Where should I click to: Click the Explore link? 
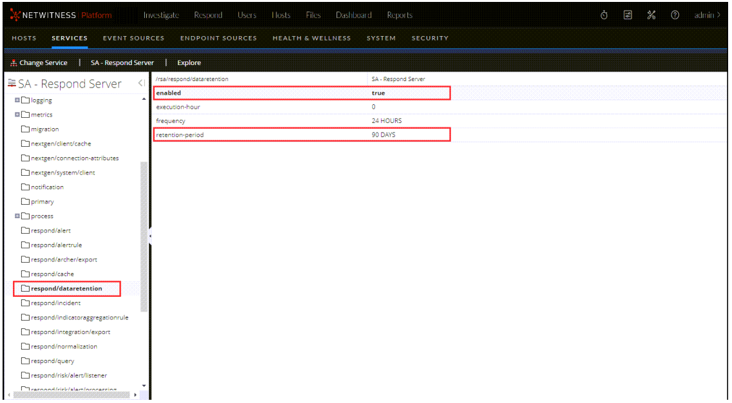(x=189, y=63)
